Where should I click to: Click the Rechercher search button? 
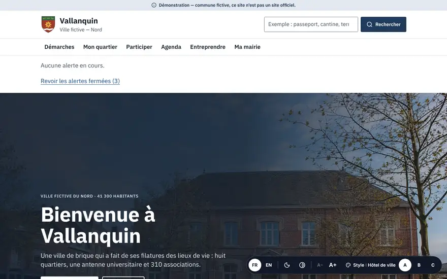(384, 24)
